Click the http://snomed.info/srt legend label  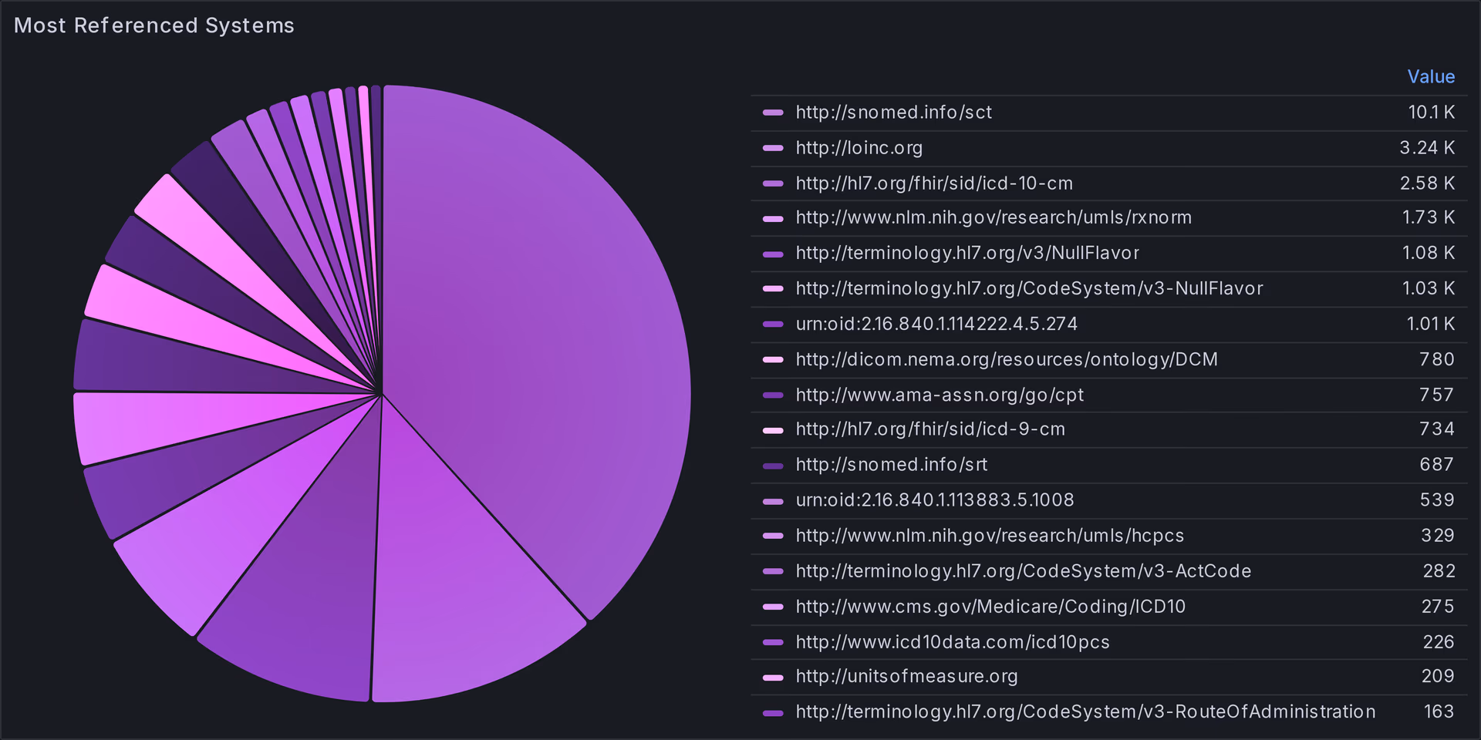(891, 465)
